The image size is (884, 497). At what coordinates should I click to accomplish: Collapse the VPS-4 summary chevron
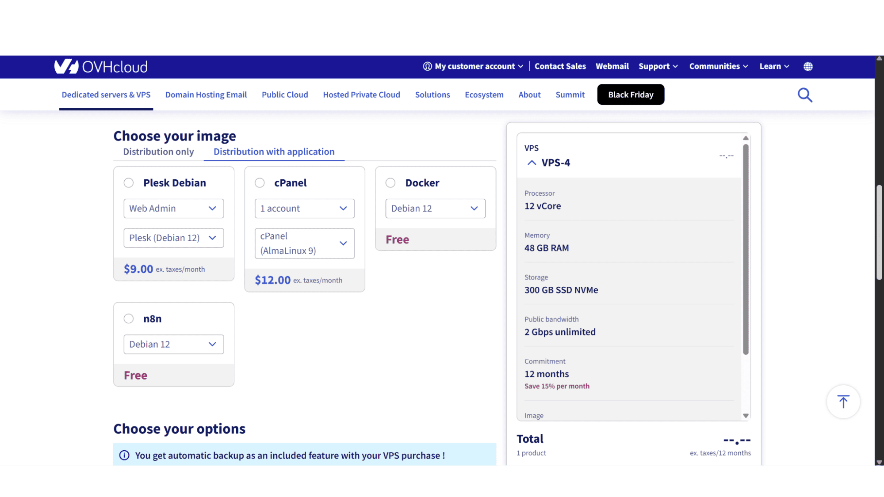532,163
